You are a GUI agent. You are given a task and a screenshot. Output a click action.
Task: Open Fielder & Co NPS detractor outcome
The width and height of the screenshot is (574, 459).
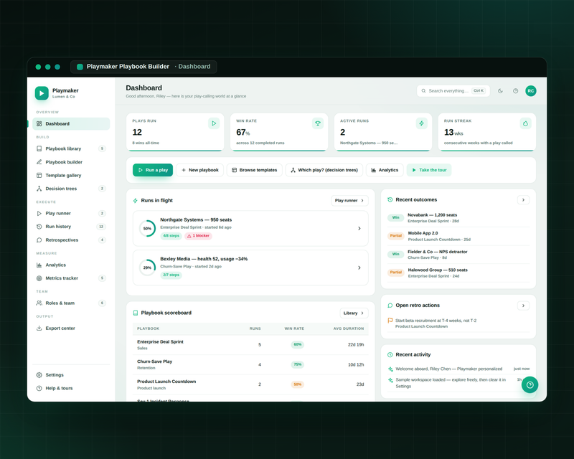pos(458,255)
